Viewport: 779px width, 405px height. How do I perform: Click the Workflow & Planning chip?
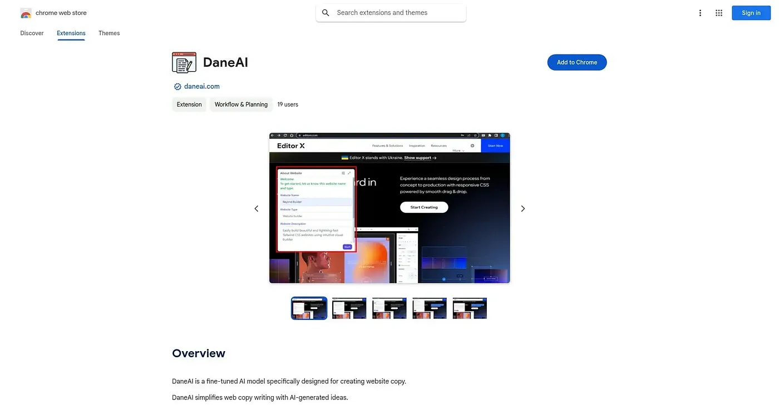tap(241, 104)
